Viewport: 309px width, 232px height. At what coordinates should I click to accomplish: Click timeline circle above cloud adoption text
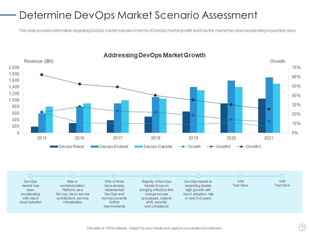pyautogui.click(x=31, y=176)
